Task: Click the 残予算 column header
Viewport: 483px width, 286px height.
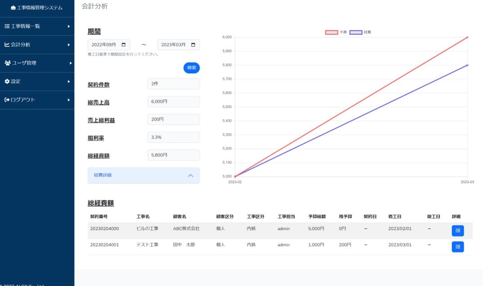Action: point(345,217)
